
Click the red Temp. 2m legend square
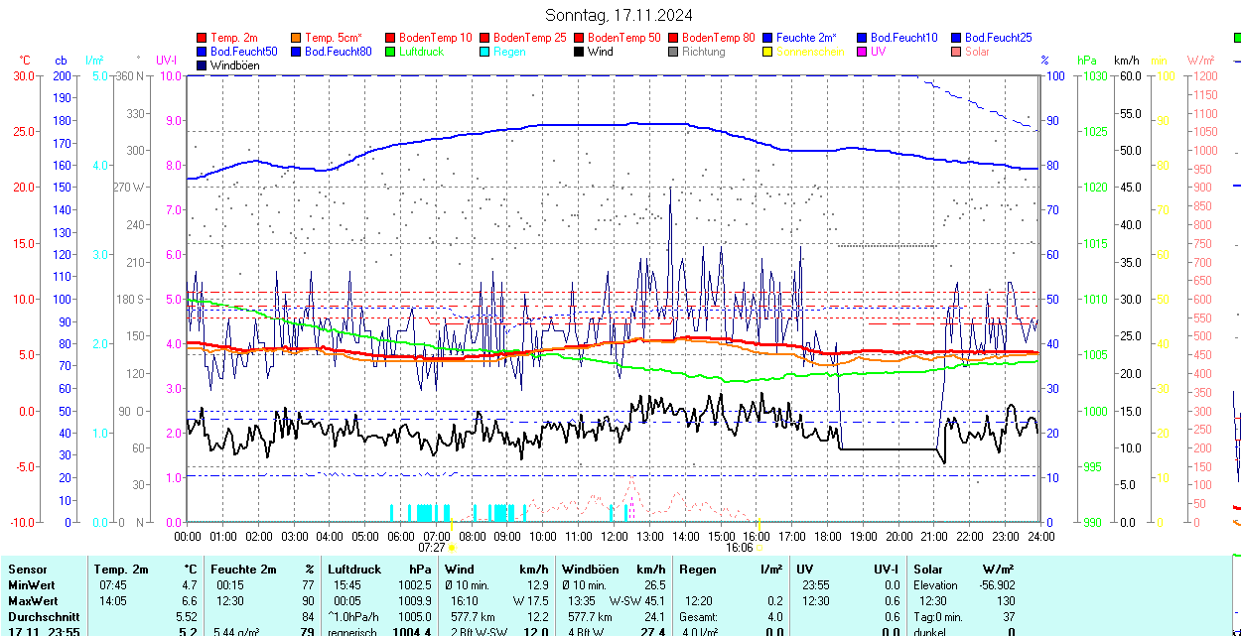click(x=203, y=38)
